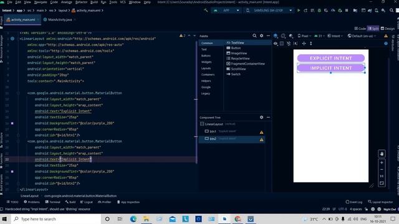Click the orientation for preview icon

pos(283,36)
